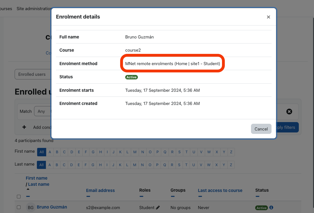Sort by the Last name column header
Viewport: 314px width, 213px height.
(39, 184)
